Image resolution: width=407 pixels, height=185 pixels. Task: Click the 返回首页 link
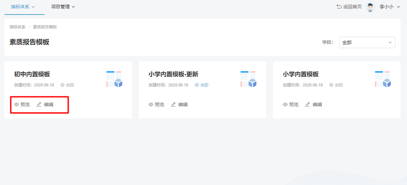pos(352,7)
